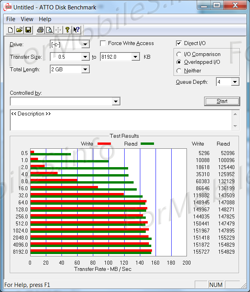The image size is (250, 292).
Task: Open the Queue Depth dropdown
Action: click(235, 82)
